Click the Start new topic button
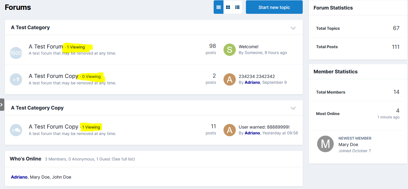408x189 pixels. click(274, 7)
